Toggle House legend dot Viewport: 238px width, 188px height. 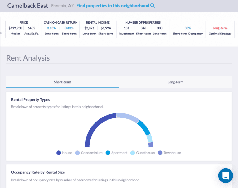59,153
